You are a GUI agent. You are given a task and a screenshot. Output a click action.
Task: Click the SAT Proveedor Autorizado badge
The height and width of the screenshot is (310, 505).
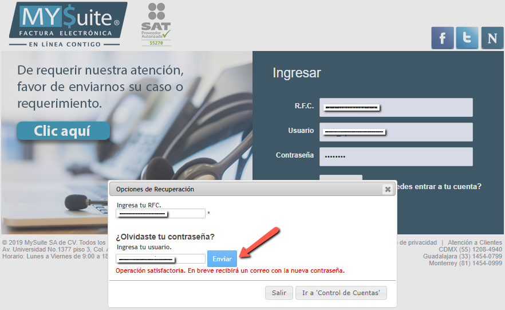click(x=156, y=25)
